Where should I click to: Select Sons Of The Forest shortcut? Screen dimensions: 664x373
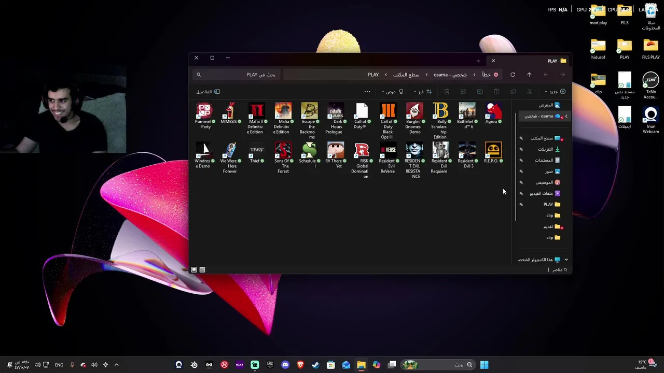tap(283, 157)
